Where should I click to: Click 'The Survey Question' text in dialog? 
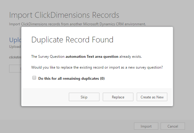coord(48,56)
